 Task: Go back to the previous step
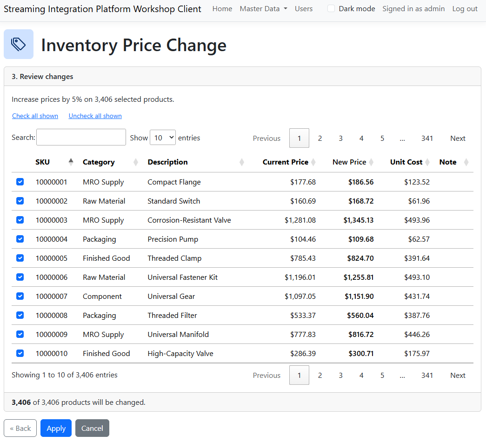[20, 428]
